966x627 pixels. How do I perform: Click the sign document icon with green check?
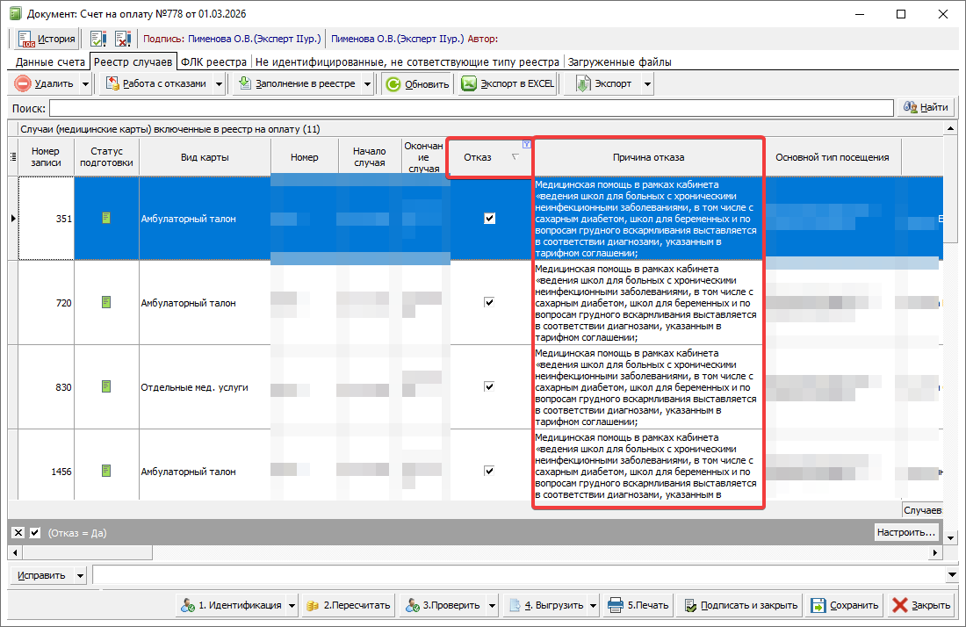[x=98, y=39]
